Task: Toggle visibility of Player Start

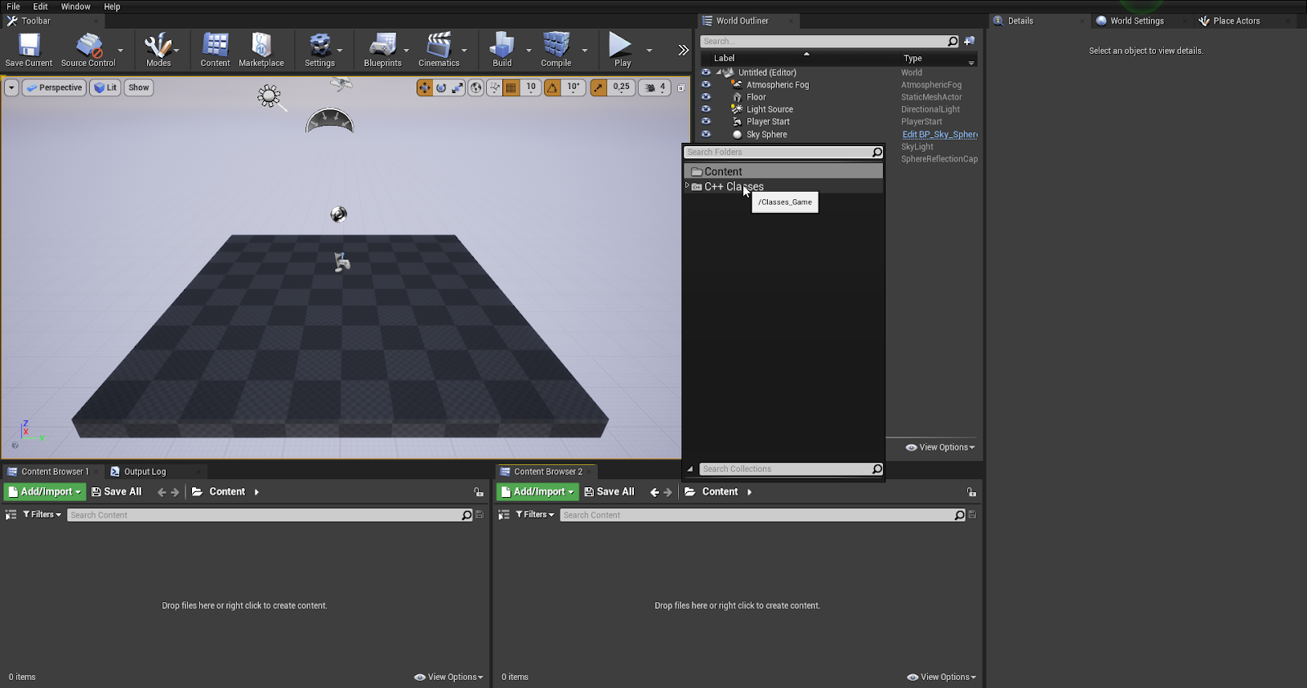Action: point(706,121)
